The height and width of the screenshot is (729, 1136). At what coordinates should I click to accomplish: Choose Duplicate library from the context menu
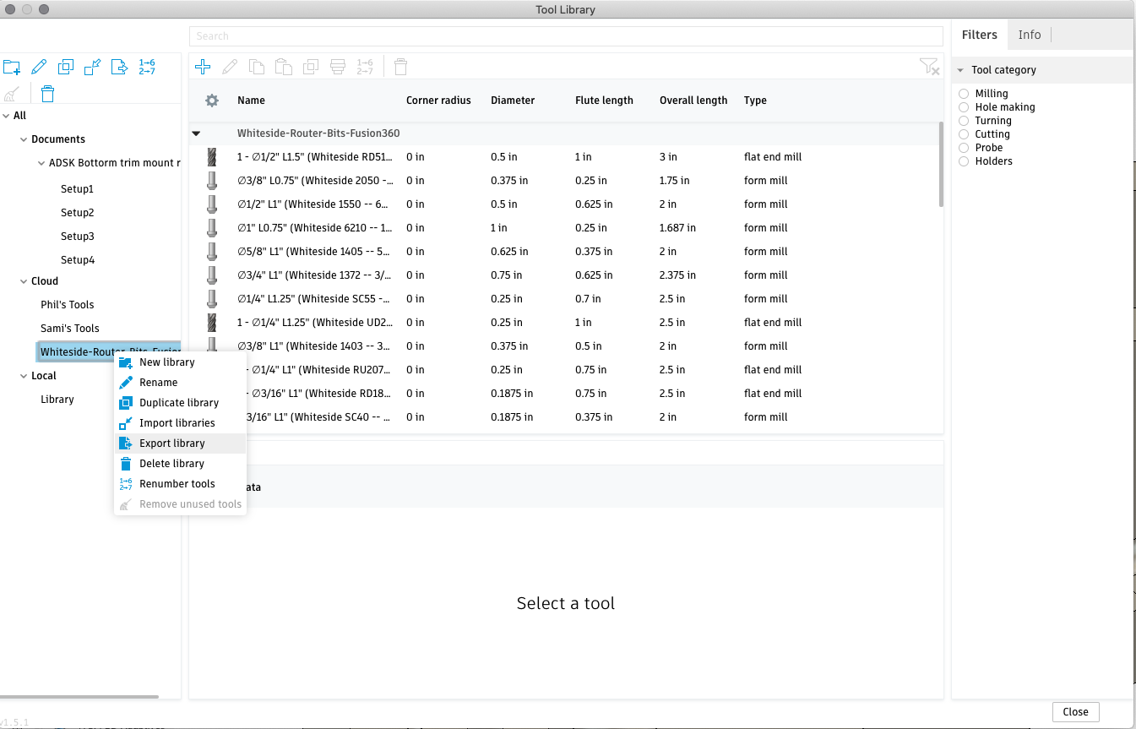[x=180, y=403]
